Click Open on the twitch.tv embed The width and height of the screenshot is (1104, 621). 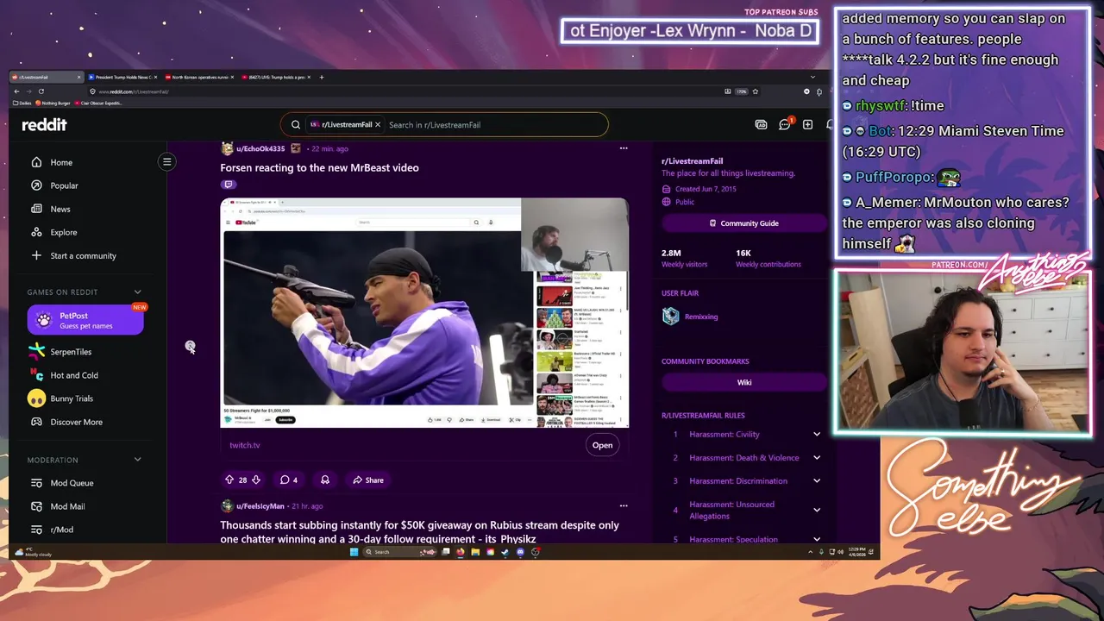(602, 445)
